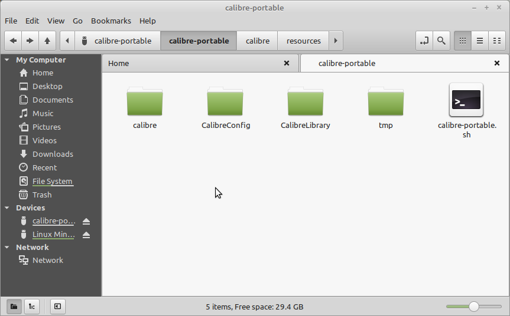Open the Edit menu

click(x=32, y=21)
